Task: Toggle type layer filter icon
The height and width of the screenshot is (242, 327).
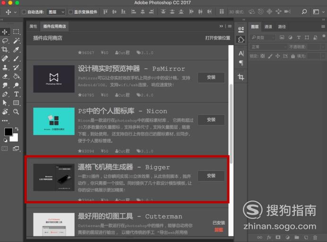Action: tap(299, 37)
